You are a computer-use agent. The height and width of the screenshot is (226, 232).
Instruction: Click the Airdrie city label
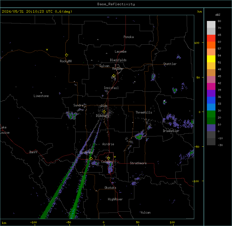click(108, 144)
